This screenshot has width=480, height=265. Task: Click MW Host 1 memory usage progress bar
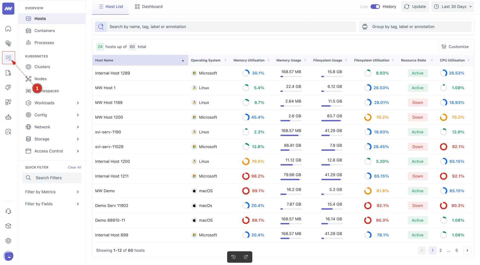tap(291, 91)
